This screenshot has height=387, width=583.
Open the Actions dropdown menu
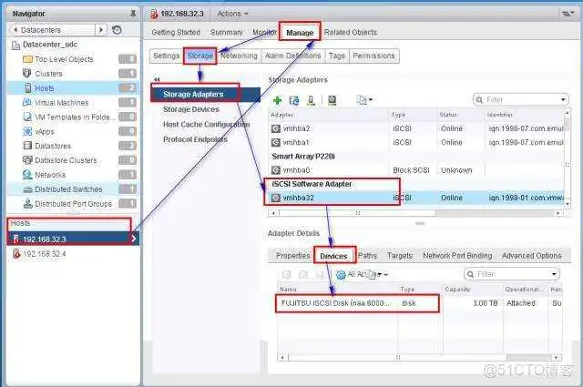(233, 14)
